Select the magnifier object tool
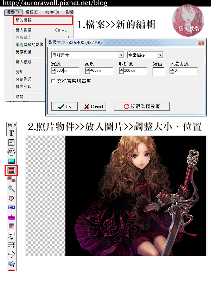This screenshot has height=284, width=211. tap(11, 189)
